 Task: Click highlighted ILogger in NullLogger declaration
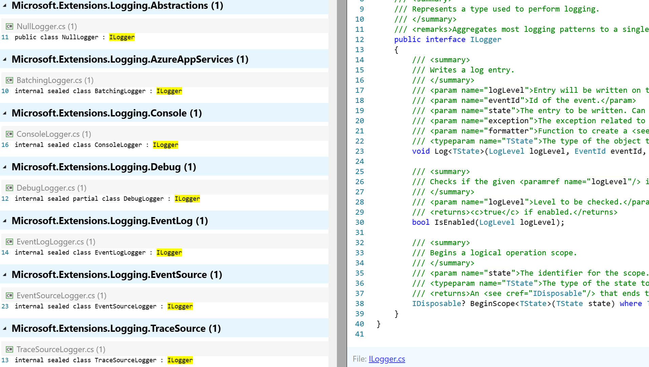tap(122, 37)
